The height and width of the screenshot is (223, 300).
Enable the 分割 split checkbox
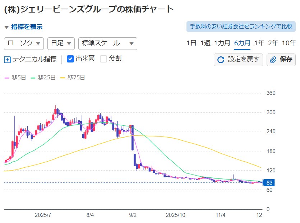[x=103, y=59]
